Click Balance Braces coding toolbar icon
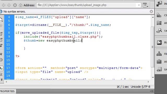 [x=1, y=60]
